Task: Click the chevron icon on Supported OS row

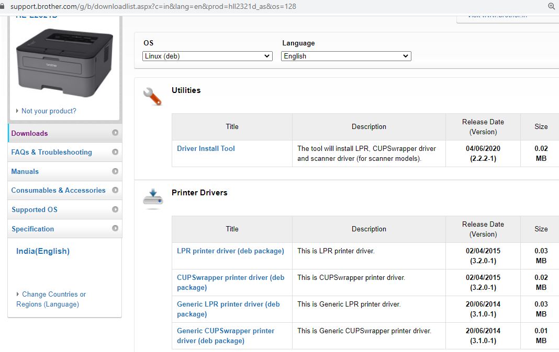Action: 116,209
